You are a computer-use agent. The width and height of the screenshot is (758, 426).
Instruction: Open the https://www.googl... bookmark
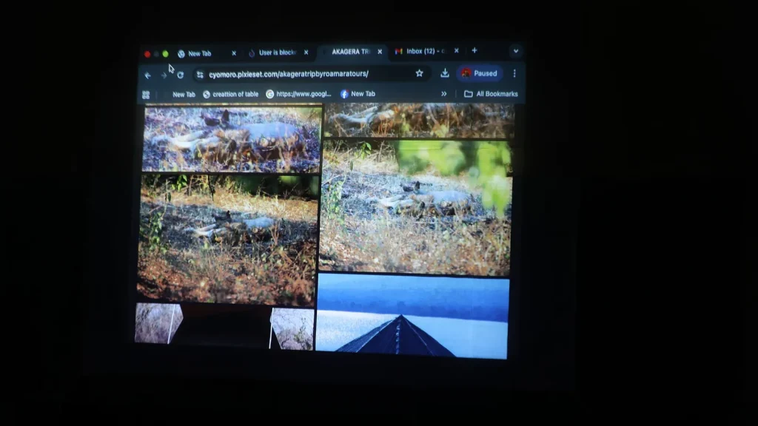tap(299, 94)
